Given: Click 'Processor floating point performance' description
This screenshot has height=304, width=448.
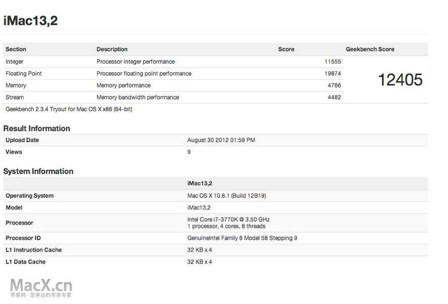Looking at the screenshot, I should pyautogui.click(x=144, y=73).
